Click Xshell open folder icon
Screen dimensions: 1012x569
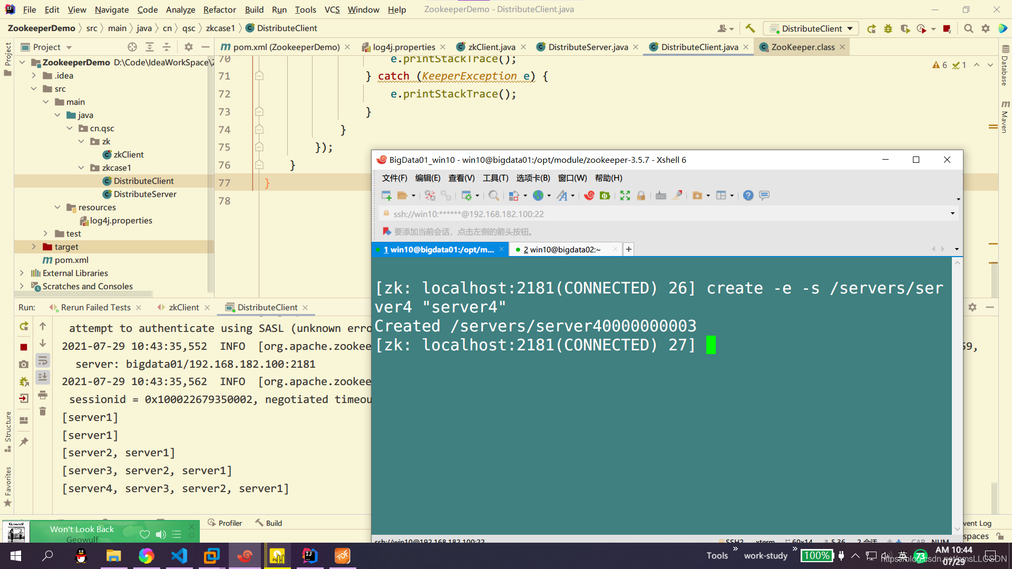click(x=402, y=195)
